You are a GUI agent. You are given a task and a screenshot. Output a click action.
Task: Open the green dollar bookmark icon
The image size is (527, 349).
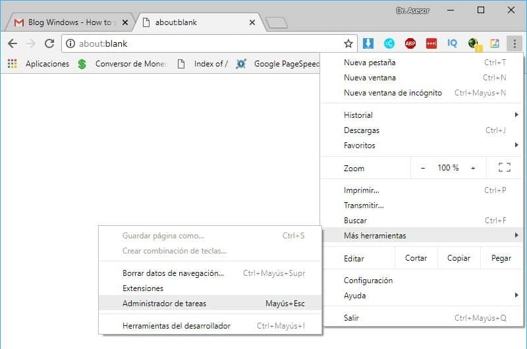click(x=82, y=63)
